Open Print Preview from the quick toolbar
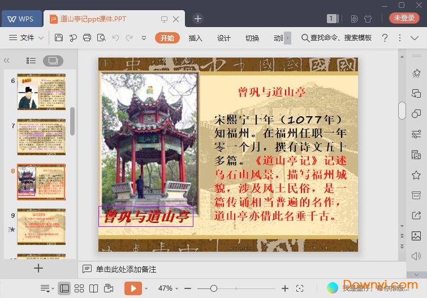The height and width of the screenshot is (298, 427). [x=101, y=38]
